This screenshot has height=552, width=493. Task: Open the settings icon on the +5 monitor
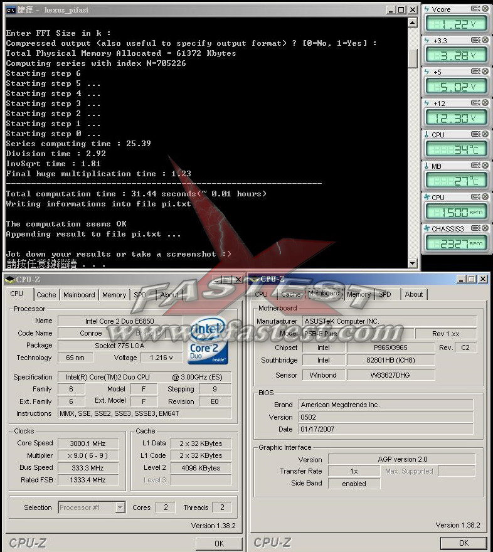click(x=475, y=72)
